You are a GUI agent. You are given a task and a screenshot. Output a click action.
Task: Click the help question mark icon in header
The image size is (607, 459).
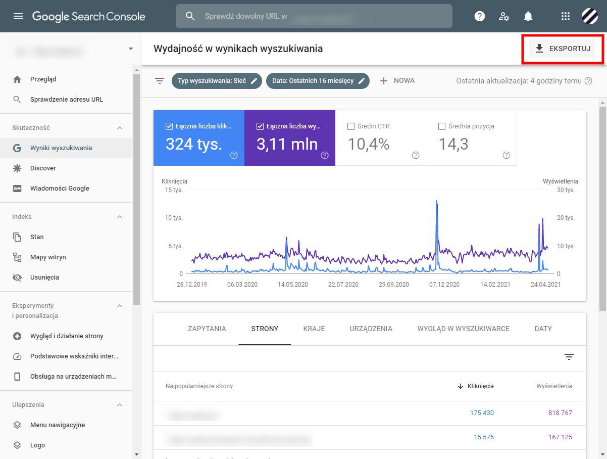pyautogui.click(x=479, y=16)
